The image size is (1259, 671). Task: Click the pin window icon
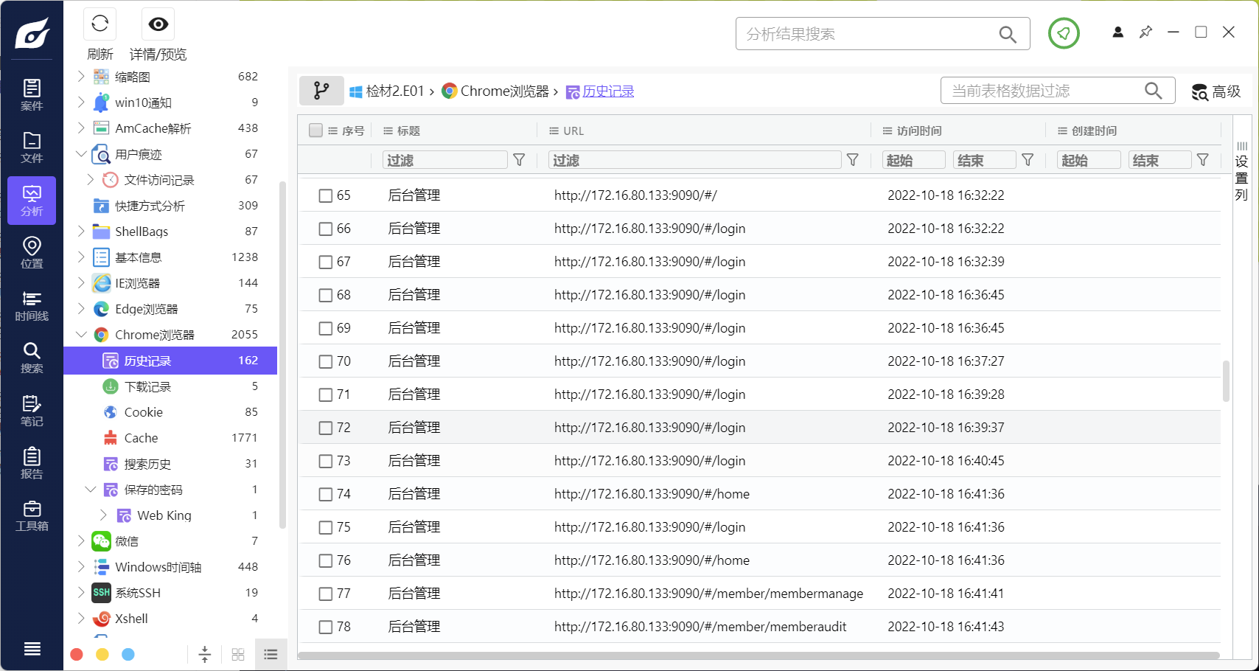[1145, 32]
